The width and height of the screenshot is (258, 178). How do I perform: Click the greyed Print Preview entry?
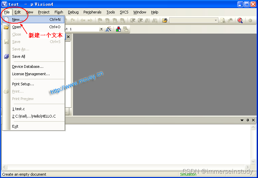pyautogui.click(x=34, y=99)
